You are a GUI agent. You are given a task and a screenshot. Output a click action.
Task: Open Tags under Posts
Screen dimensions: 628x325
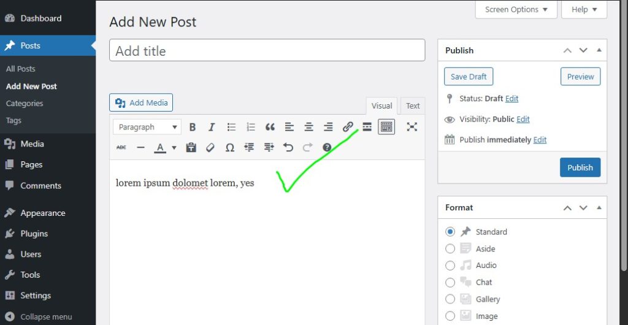coord(13,120)
